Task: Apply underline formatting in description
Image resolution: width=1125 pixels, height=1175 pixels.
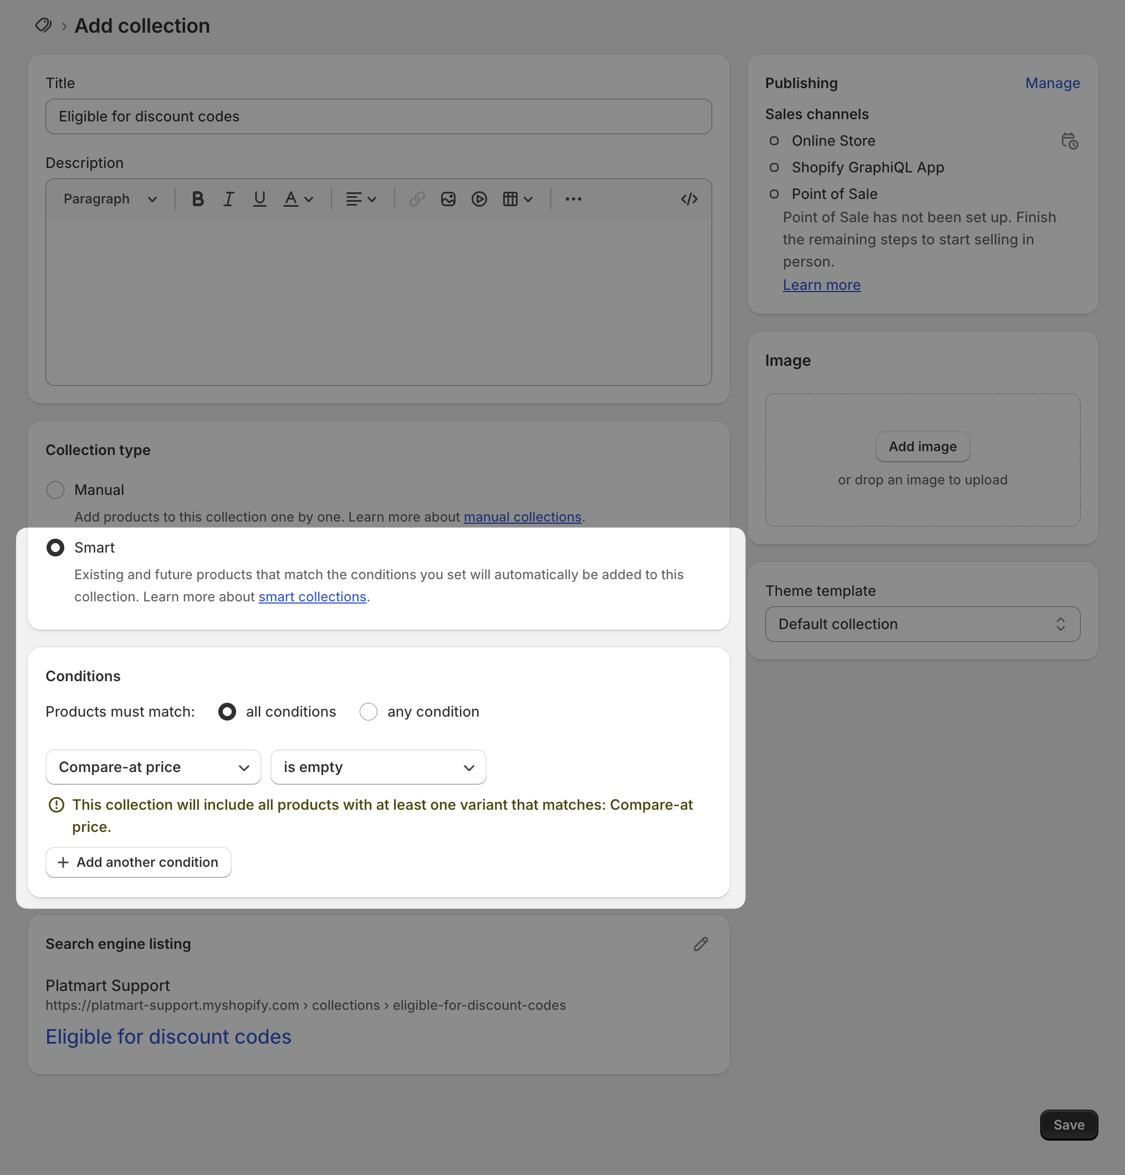Action: (259, 199)
